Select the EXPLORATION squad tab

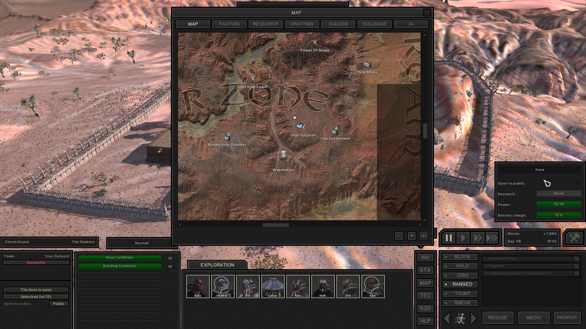click(x=217, y=265)
